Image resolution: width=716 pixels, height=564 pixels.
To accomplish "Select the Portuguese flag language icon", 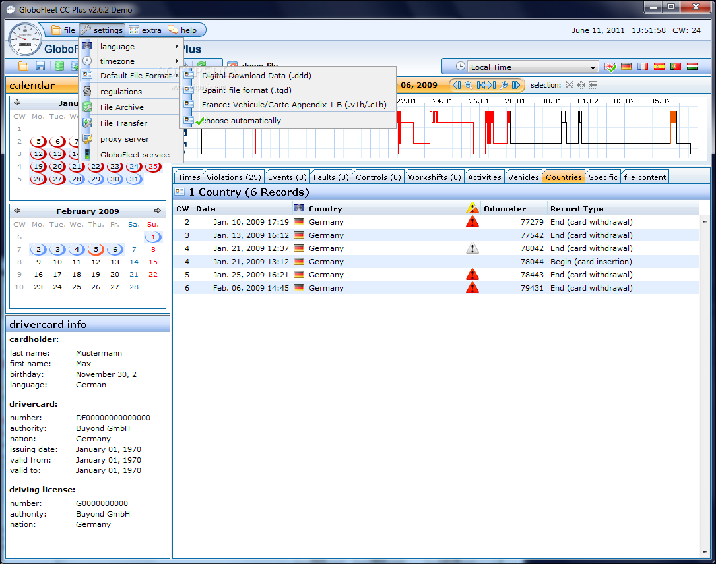I will pyautogui.click(x=676, y=67).
